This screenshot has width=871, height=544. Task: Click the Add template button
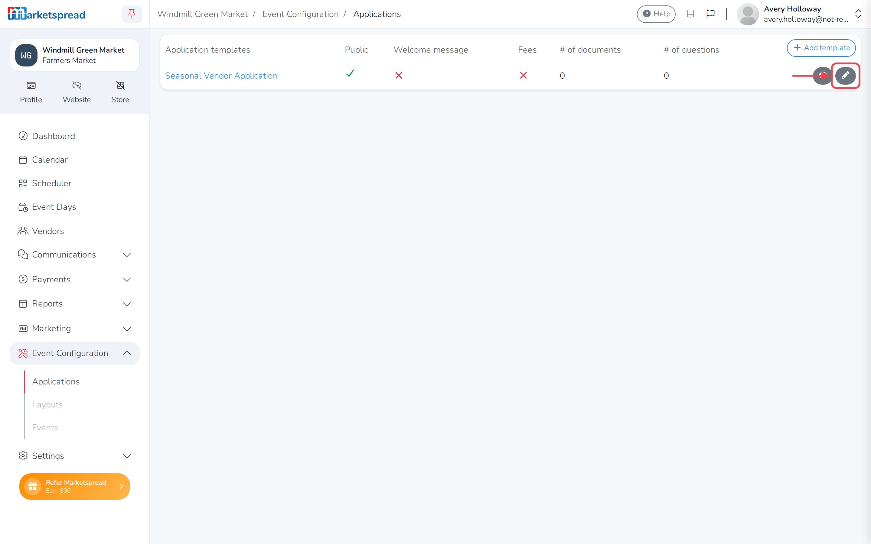(x=821, y=48)
